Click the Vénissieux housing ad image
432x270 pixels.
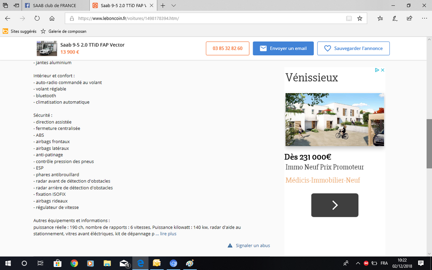(335, 119)
